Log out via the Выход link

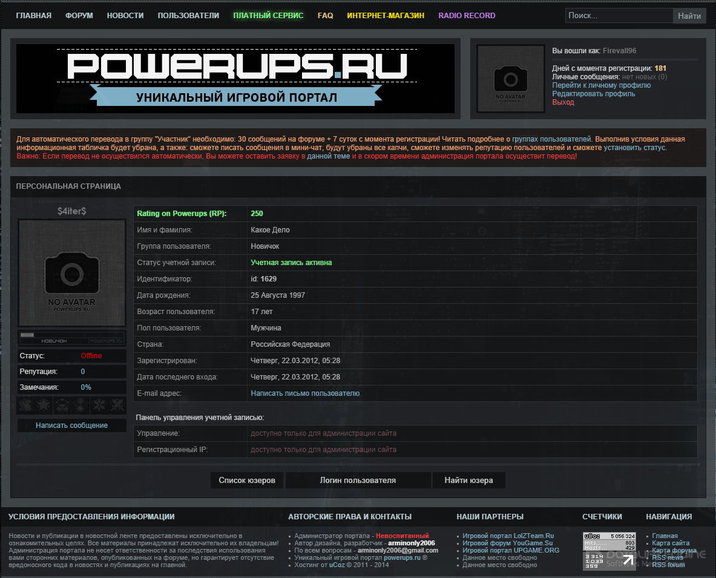[563, 102]
